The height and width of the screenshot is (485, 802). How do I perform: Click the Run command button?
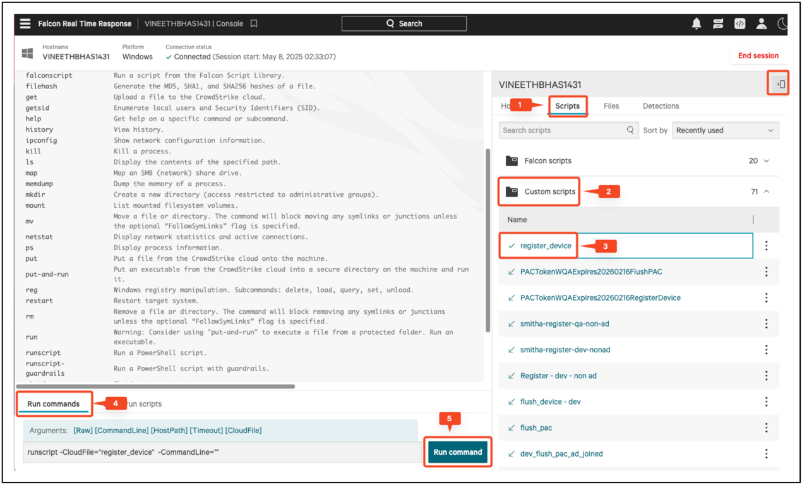457,452
